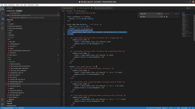Viewport: 195px width, 109px height.
Task: Open the Accounts menu icon
Action: 2,100
